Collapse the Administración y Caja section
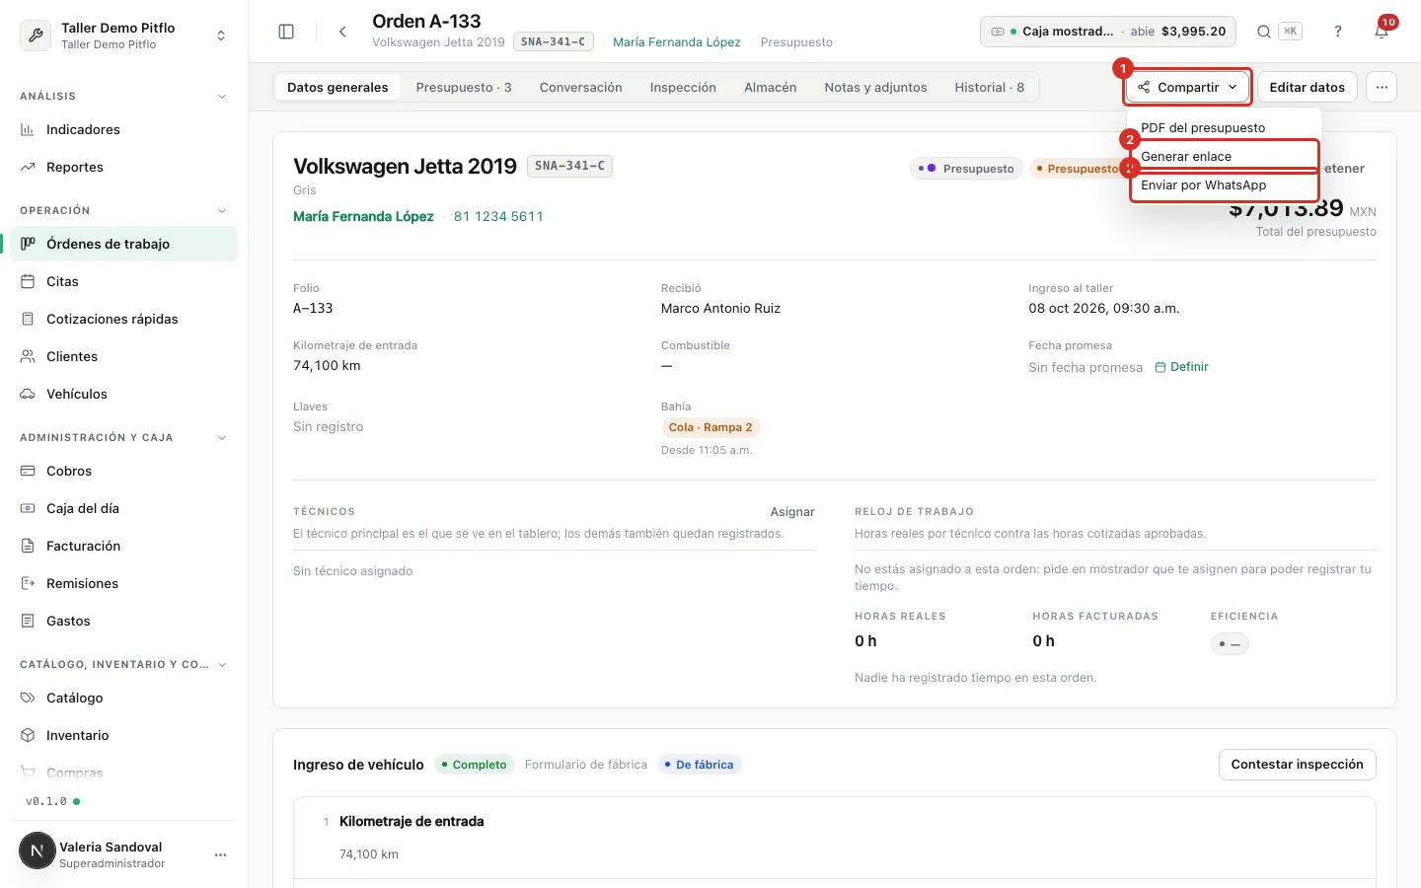The width and height of the screenshot is (1421, 888). pyautogui.click(x=222, y=438)
